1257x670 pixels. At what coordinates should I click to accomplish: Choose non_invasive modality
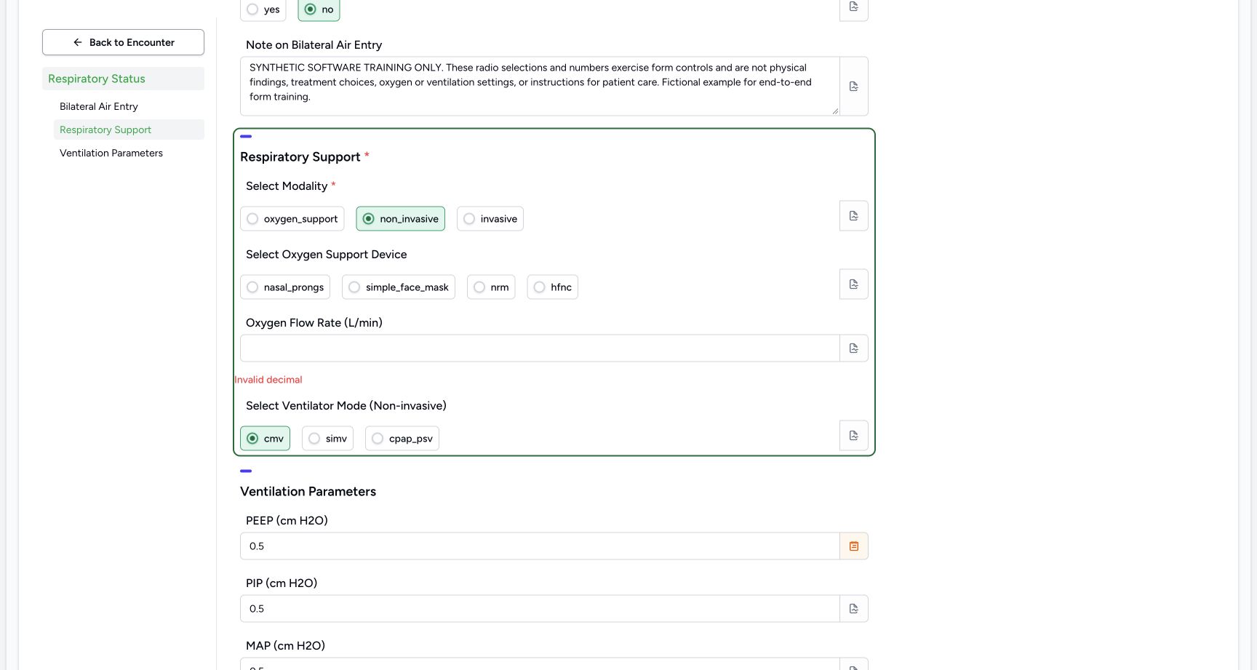[400, 219]
